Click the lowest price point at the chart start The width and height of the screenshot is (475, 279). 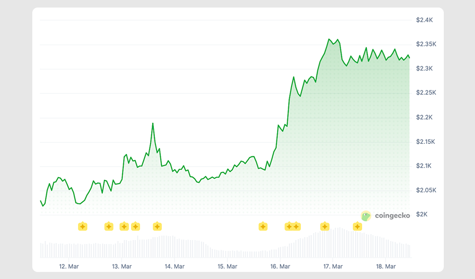point(43,206)
